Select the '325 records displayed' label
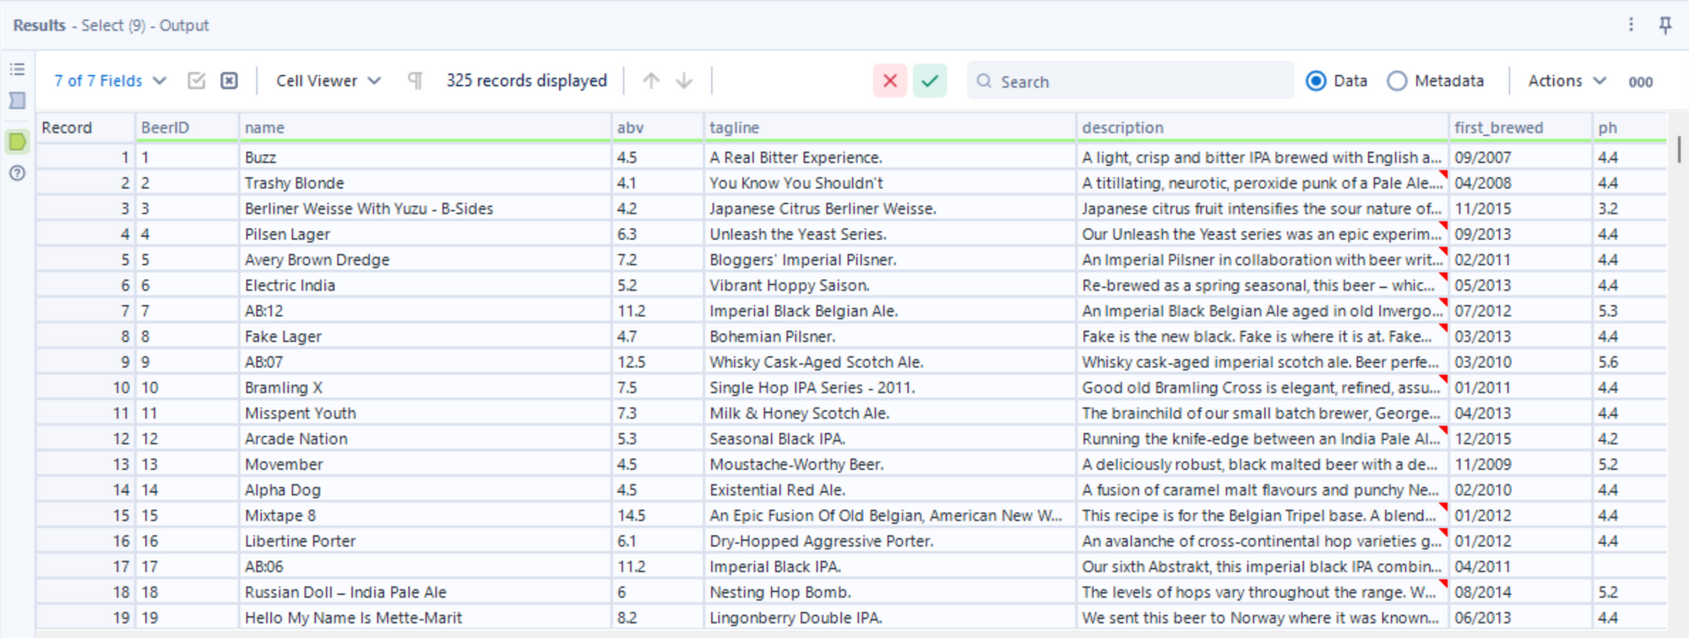The width and height of the screenshot is (1689, 638). click(x=527, y=81)
